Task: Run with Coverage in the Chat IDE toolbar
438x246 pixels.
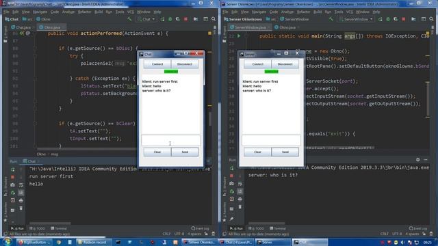Action: (178, 19)
